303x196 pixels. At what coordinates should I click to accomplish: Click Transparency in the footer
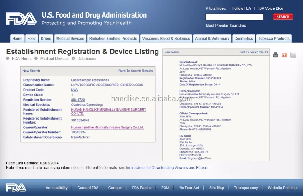[246, 188]
